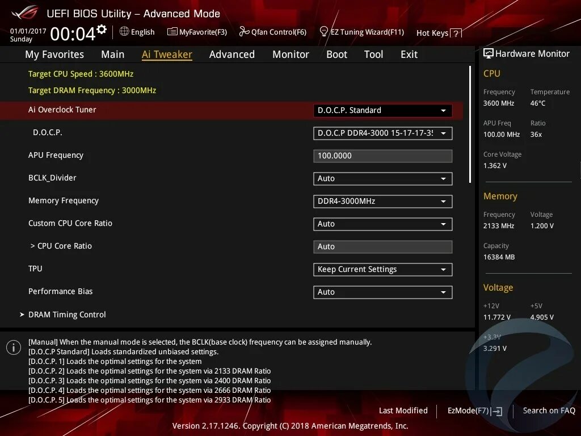
Task: Click the BCLK_Divider label
Action: click(x=52, y=178)
